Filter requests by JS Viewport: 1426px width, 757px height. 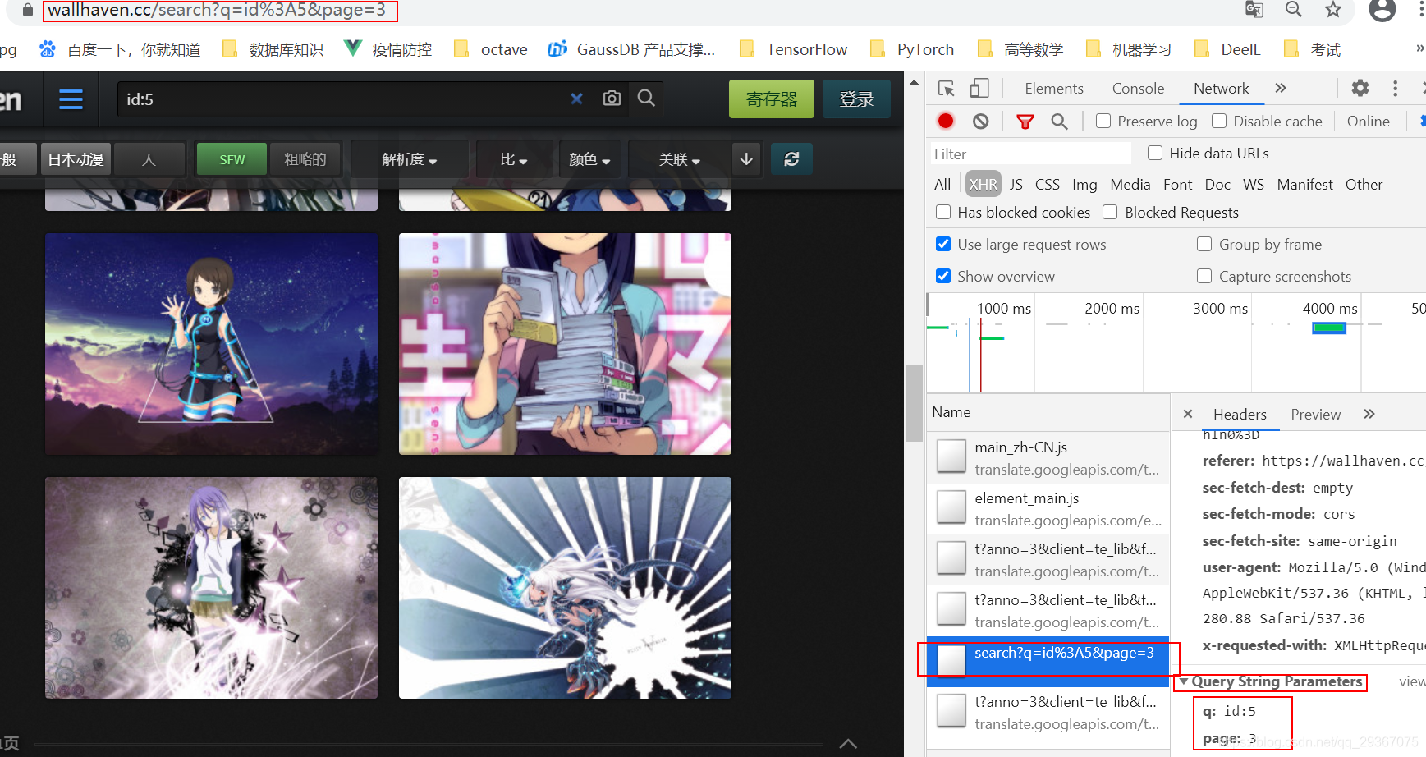pos(1016,184)
